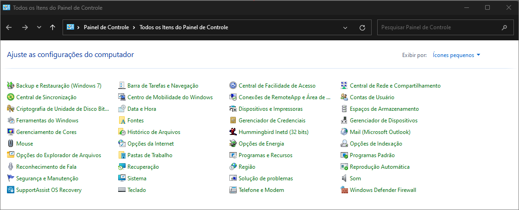Click the Reconhecimento de Fala microphone icon

11,167
